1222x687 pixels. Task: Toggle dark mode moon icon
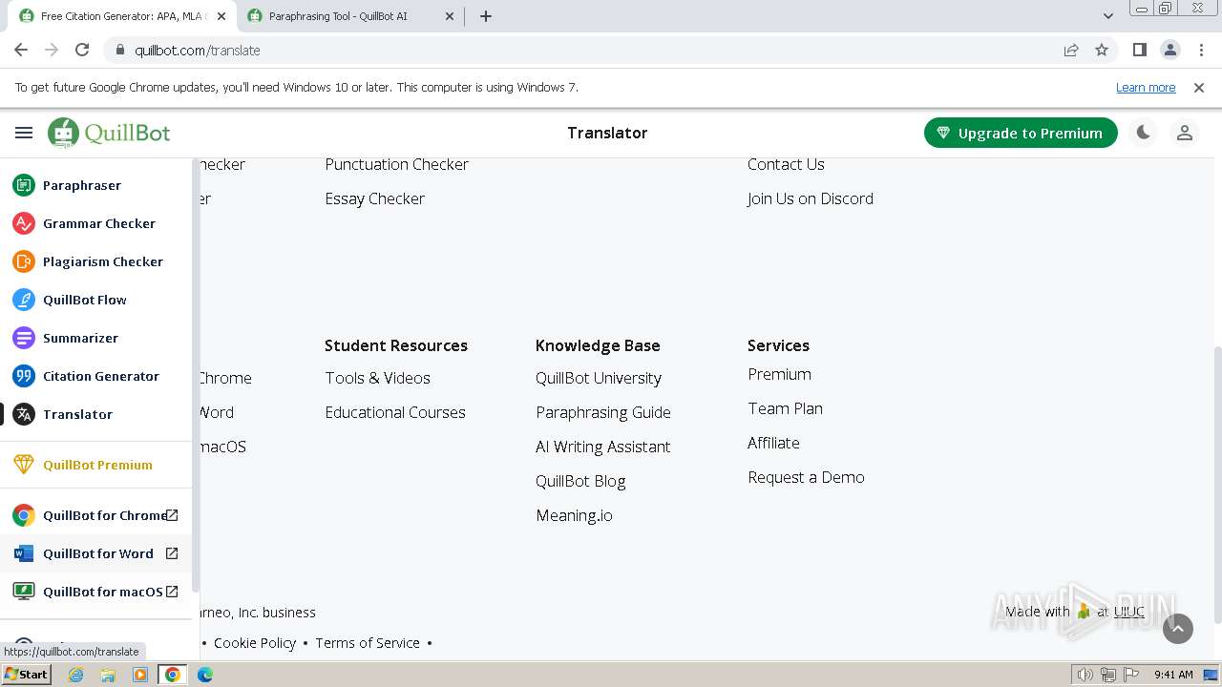[x=1143, y=134]
